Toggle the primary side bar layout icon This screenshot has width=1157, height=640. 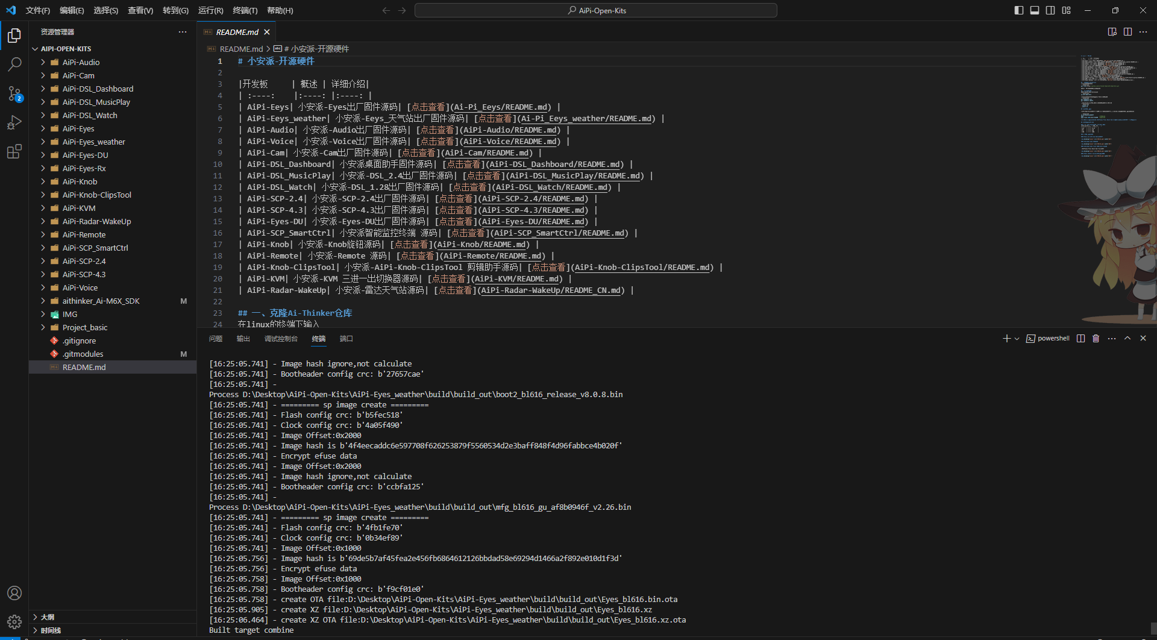tap(1019, 10)
